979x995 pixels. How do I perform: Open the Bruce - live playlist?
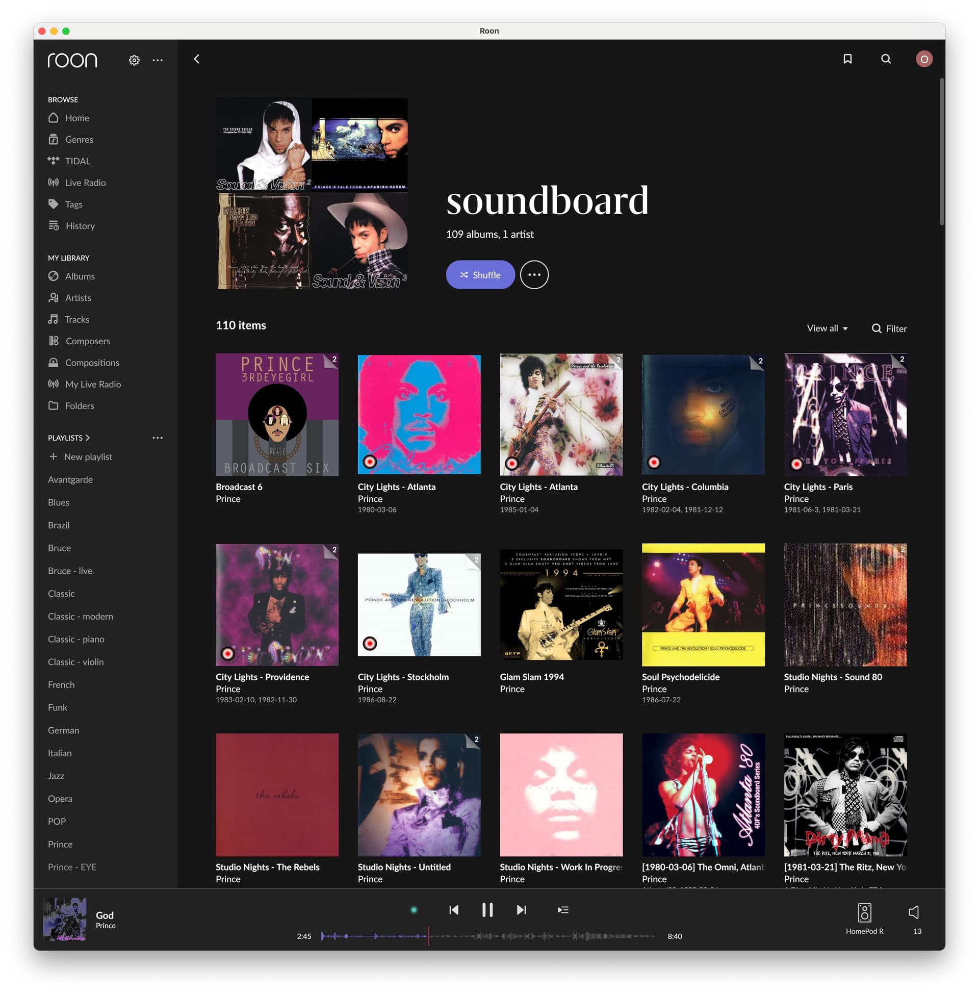(x=70, y=571)
